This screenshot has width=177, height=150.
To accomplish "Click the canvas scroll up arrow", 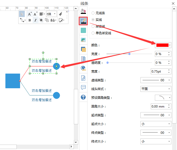I will (76, 8).
